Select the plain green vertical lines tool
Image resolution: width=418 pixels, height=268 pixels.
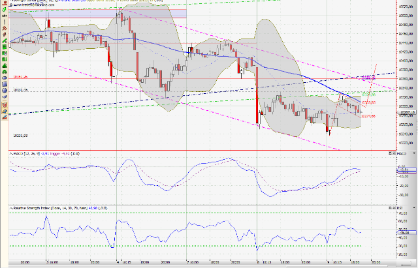tap(5, 59)
